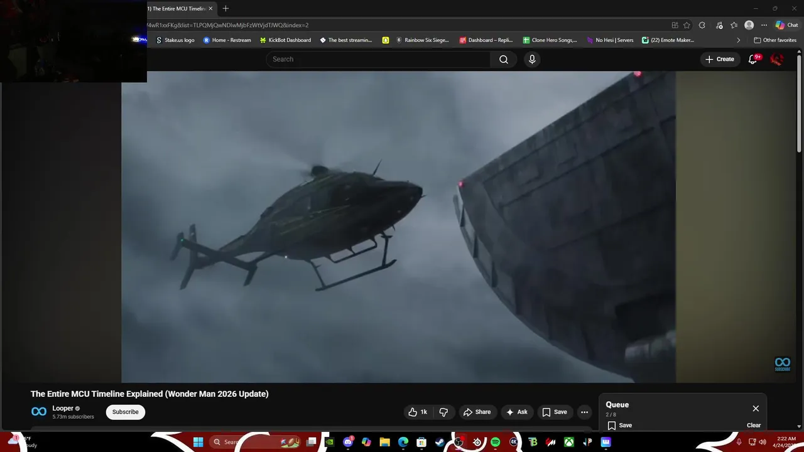
Task: Start voice search with the microphone icon
Action: point(532,59)
